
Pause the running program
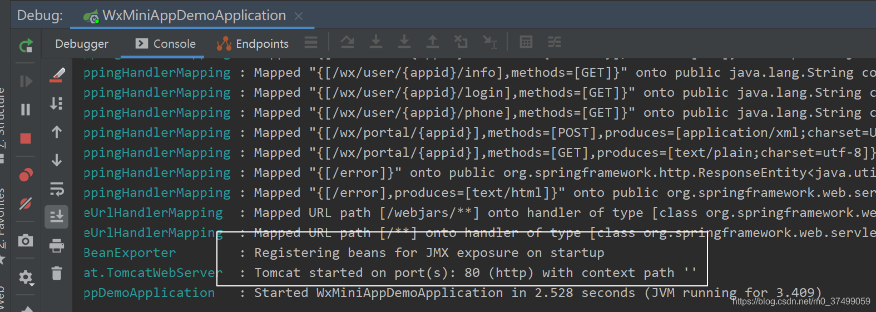click(26, 110)
